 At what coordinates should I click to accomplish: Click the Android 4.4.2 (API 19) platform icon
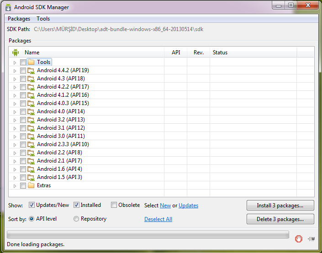click(31, 70)
